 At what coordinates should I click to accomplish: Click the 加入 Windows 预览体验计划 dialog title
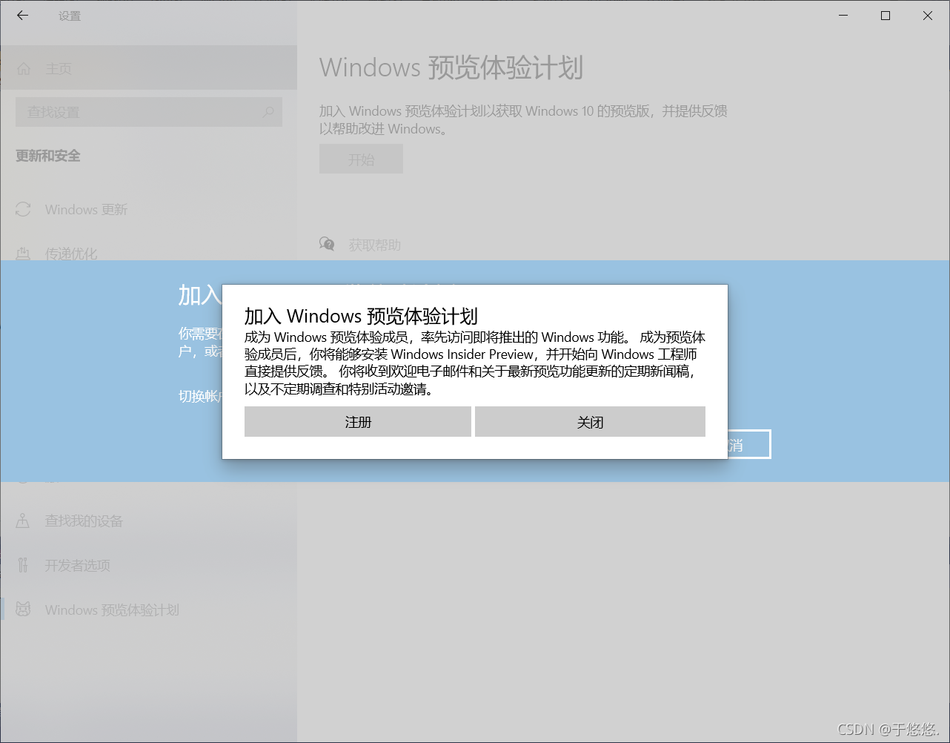coord(361,317)
